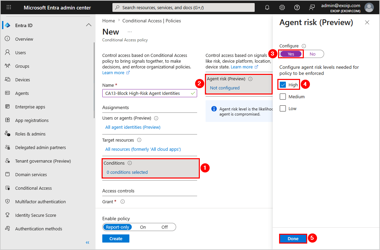
Task: Click the Multifactor authentication shield icon
Action: (x=7, y=202)
